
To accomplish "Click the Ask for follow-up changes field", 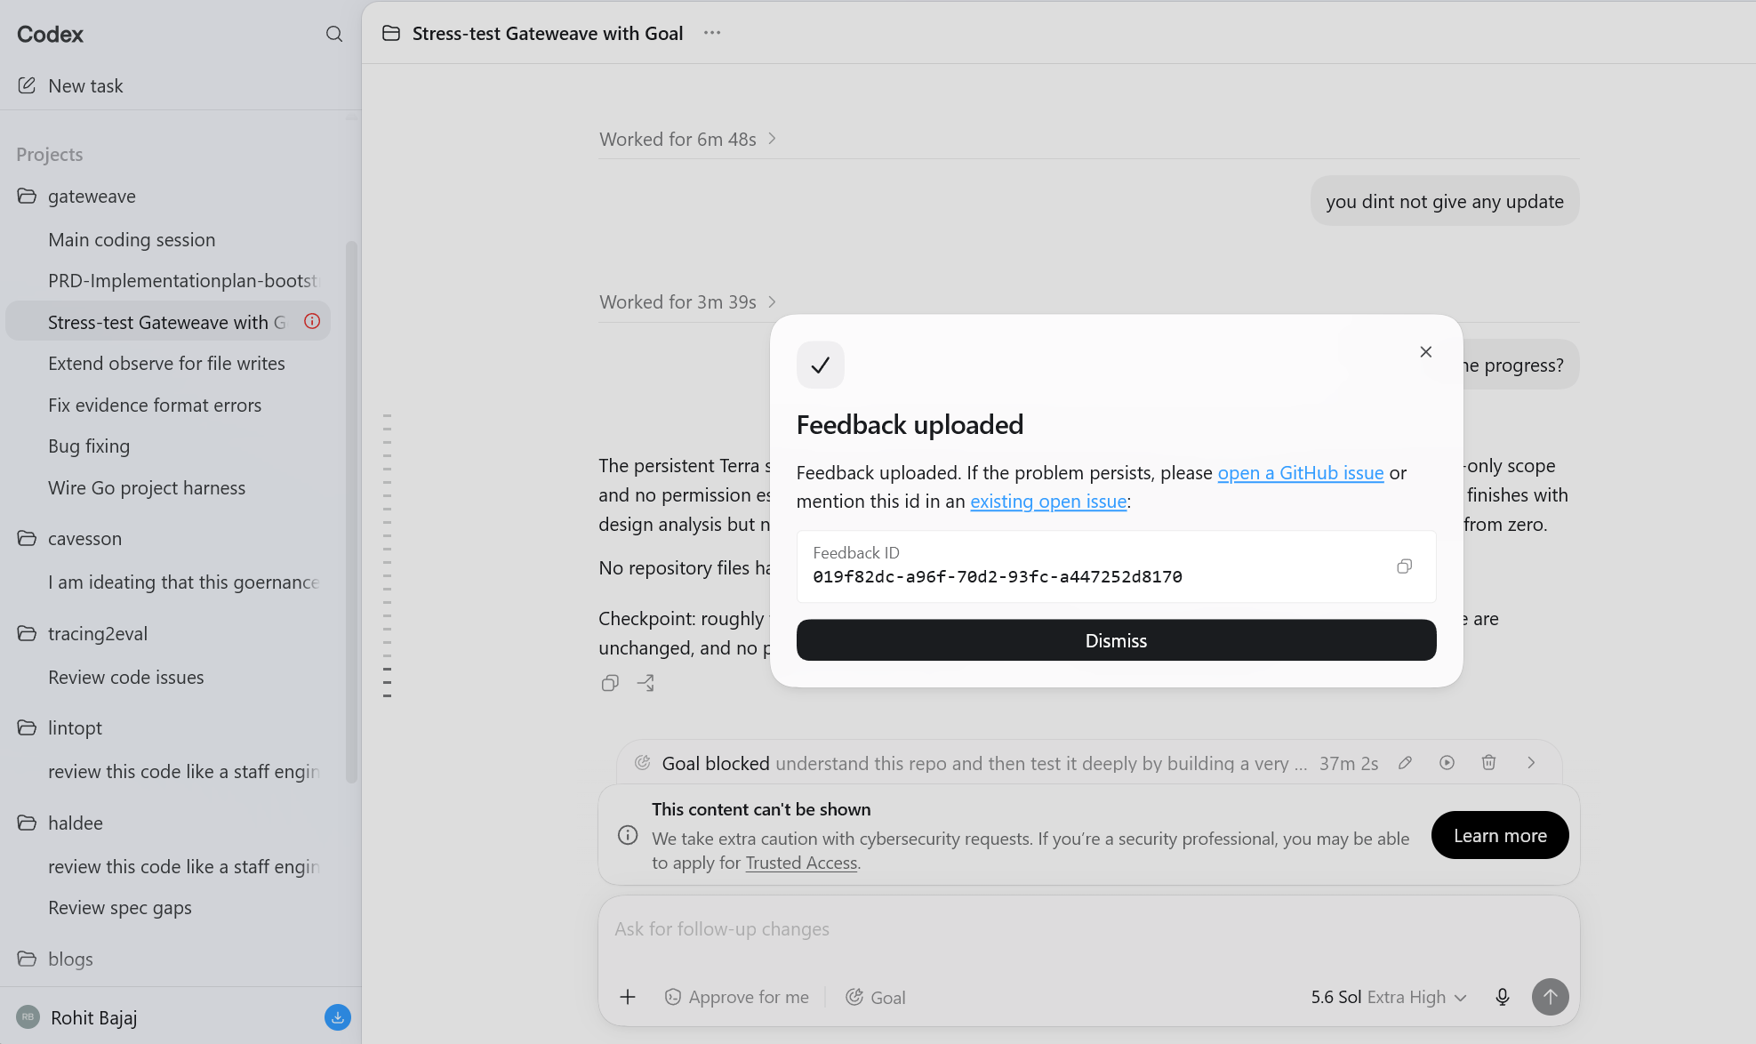I will click(x=1088, y=929).
